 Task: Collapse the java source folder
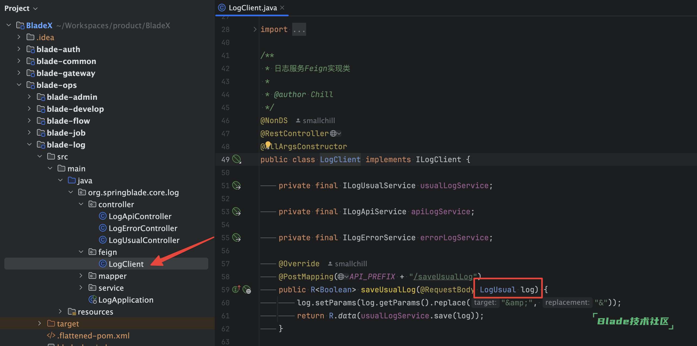(x=60, y=180)
